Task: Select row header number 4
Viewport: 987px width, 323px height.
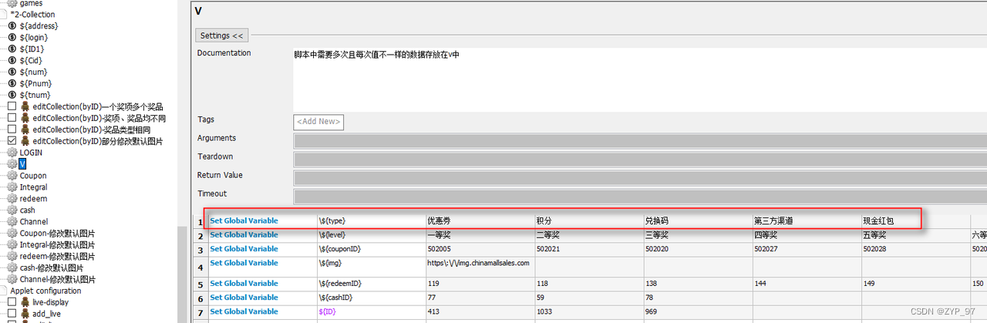Action: 200,267
